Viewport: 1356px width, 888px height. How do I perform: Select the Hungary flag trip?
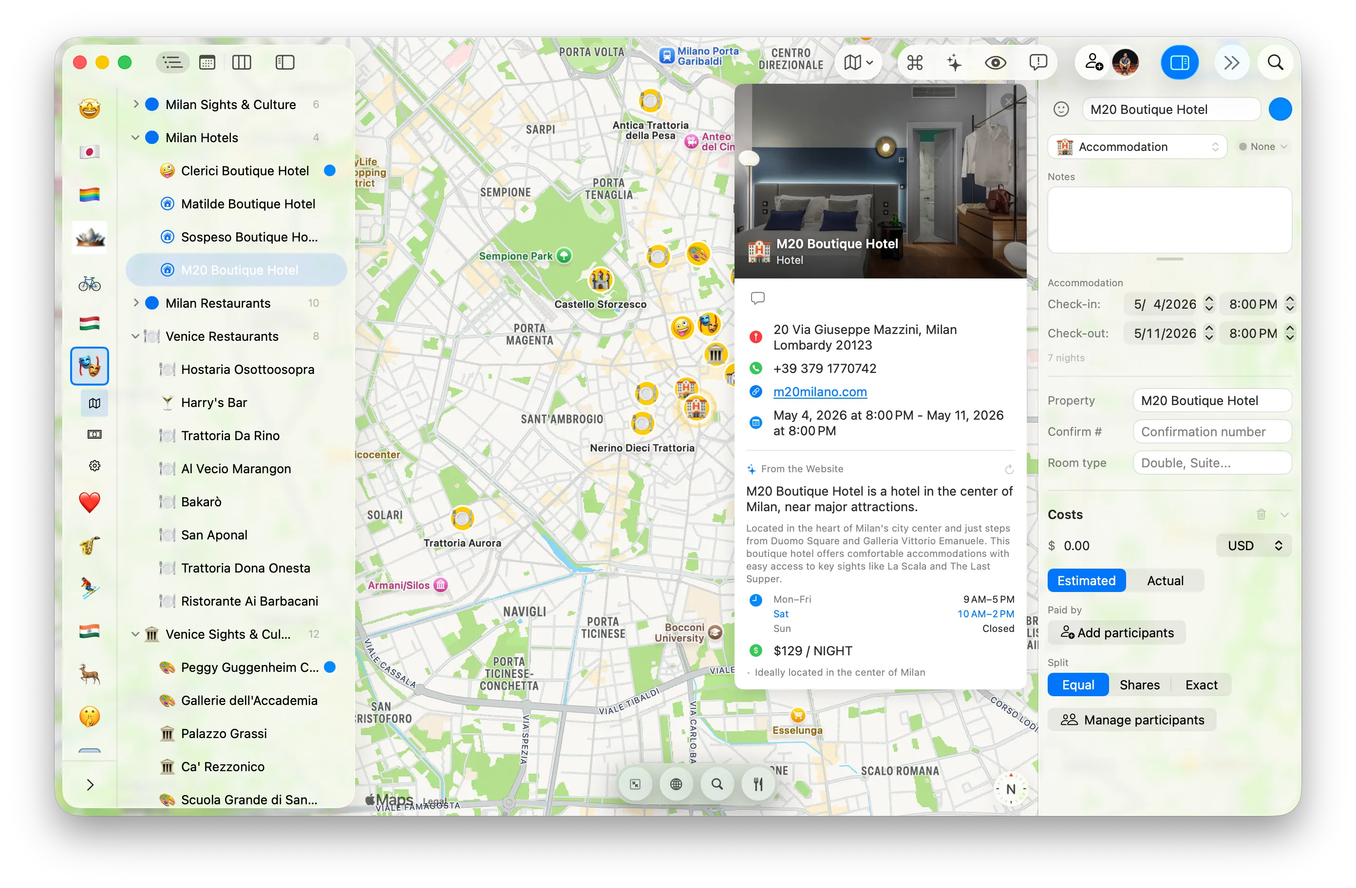coord(90,324)
